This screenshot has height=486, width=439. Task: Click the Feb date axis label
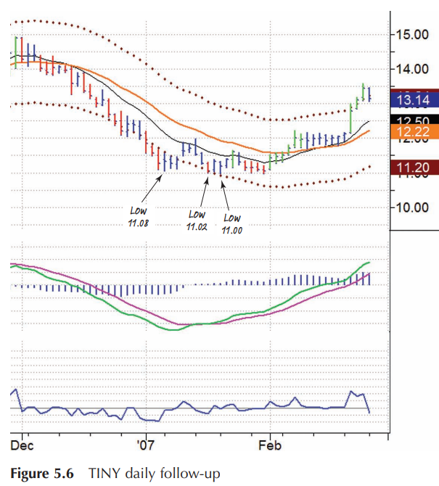click(270, 445)
